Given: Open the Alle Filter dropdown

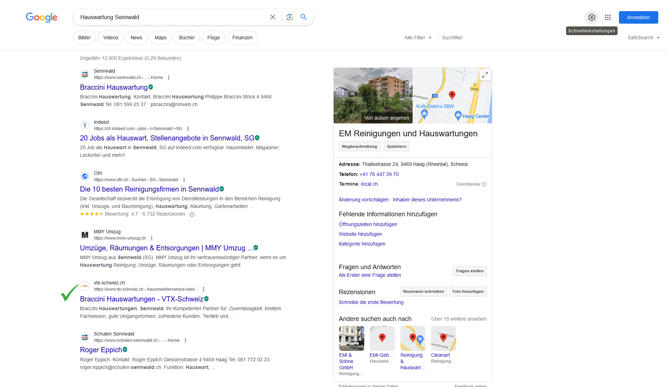Looking at the screenshot, I should [418, 38].
